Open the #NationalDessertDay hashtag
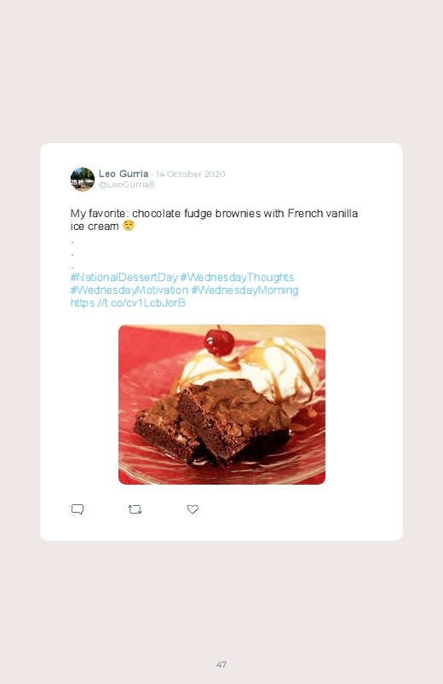 [124, 278]
